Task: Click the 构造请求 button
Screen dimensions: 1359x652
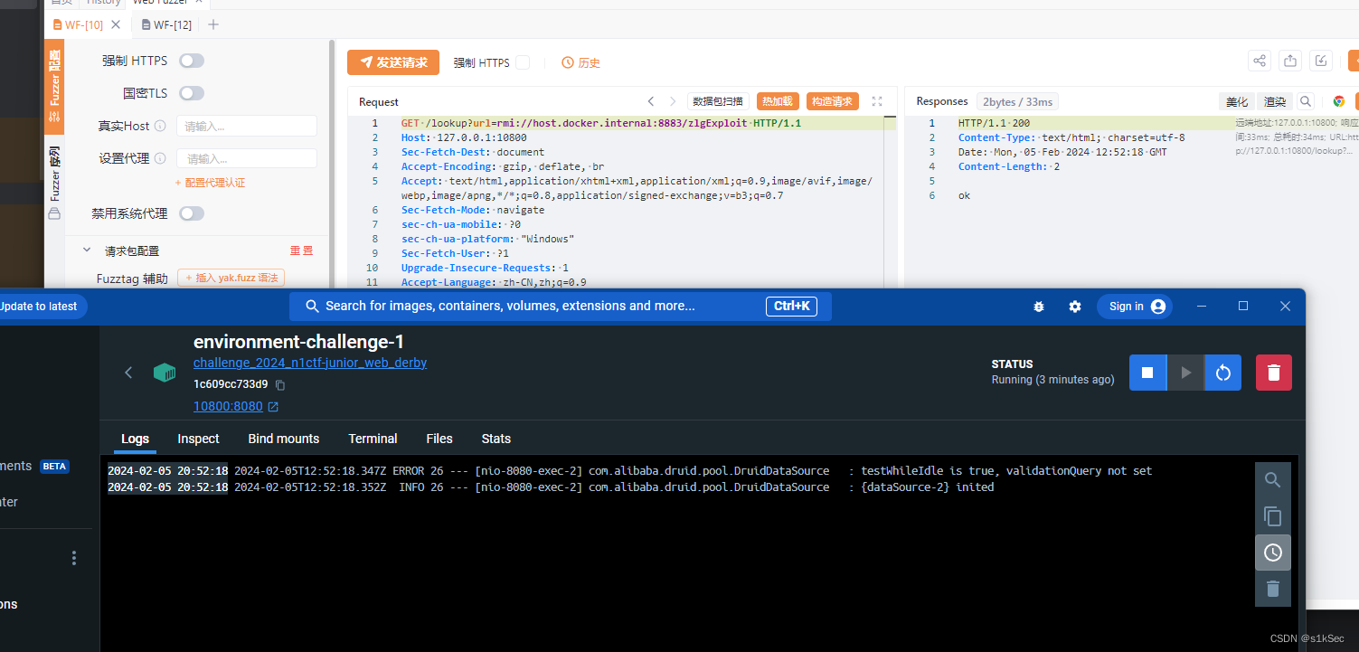Action: click(x=831, y=101)
